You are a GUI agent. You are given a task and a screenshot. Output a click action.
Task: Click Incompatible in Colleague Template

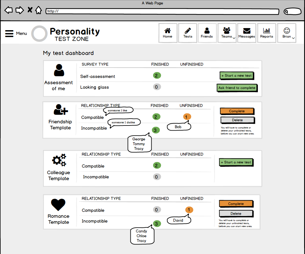[96, 177]
